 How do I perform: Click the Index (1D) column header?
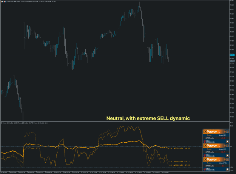[x=223, y=149]
